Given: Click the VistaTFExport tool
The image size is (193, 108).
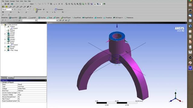Looking at the screenshot, I should coord(66,18).
